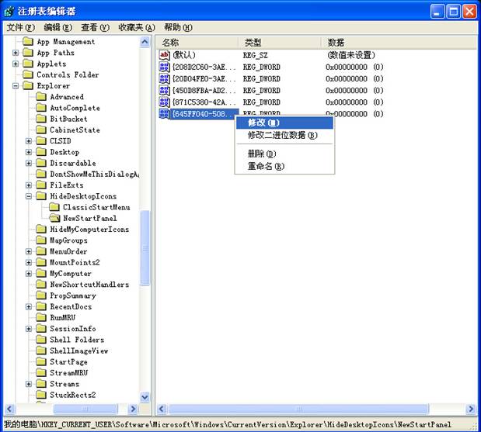Click the 数据 column header
This screenshot has height=432, width=481.
point(399,42)
